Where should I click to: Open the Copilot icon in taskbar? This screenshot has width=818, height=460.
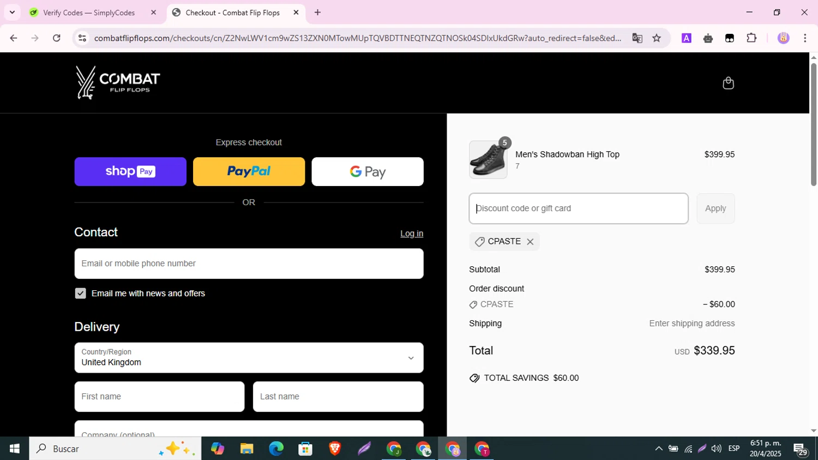coord(218,449)
